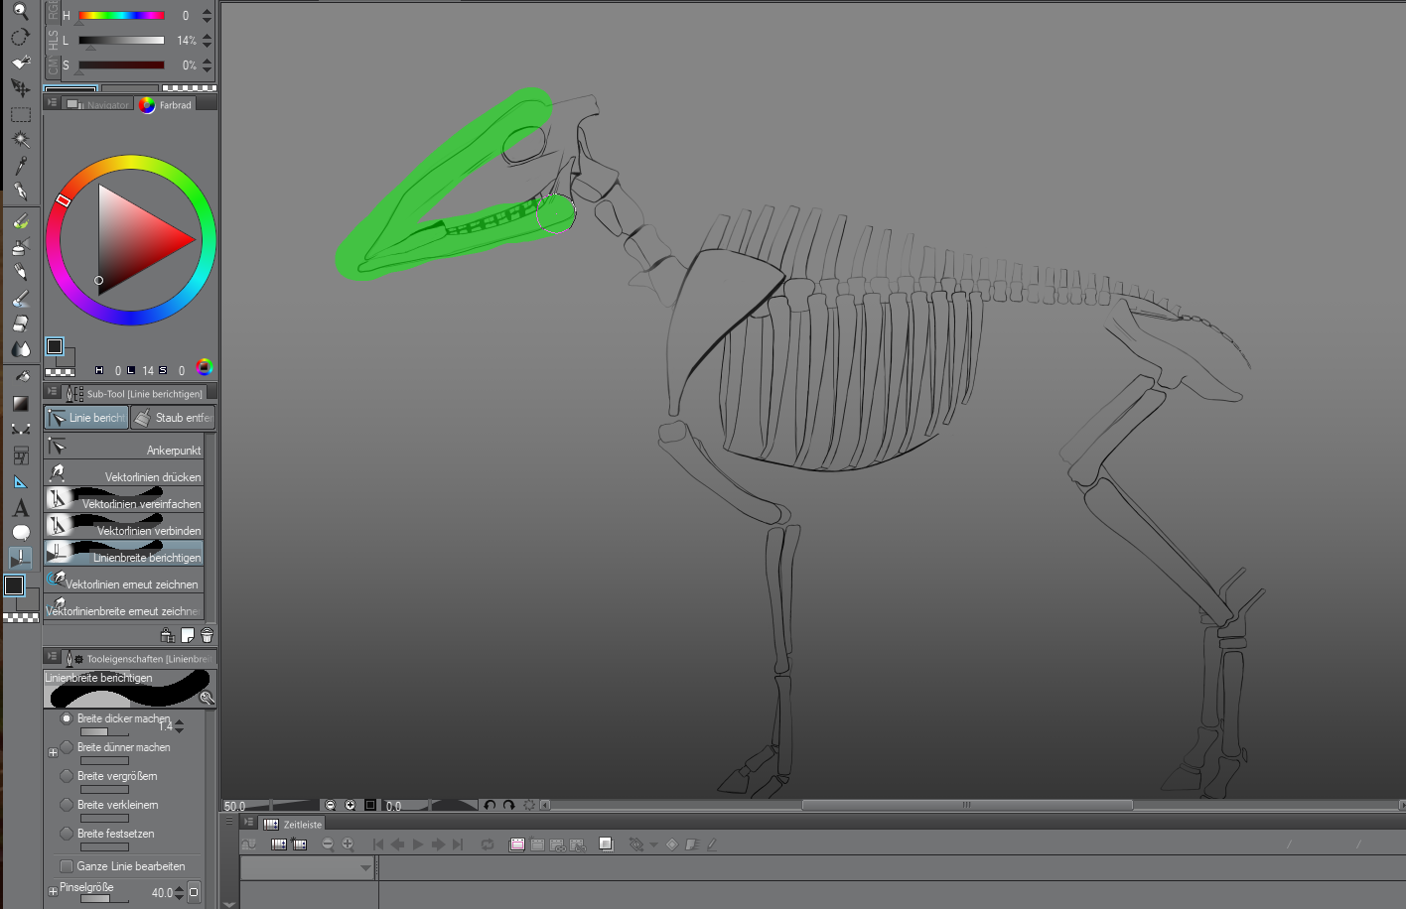The height and width of the screenshot is (909, 1406).
Task: Select the Move layer tool
Action: coord(20,88)
